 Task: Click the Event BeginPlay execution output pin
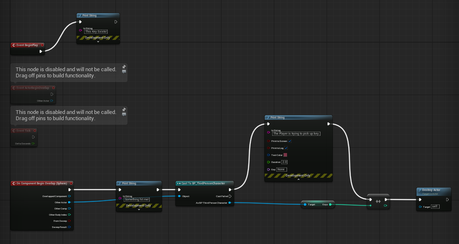41,51
